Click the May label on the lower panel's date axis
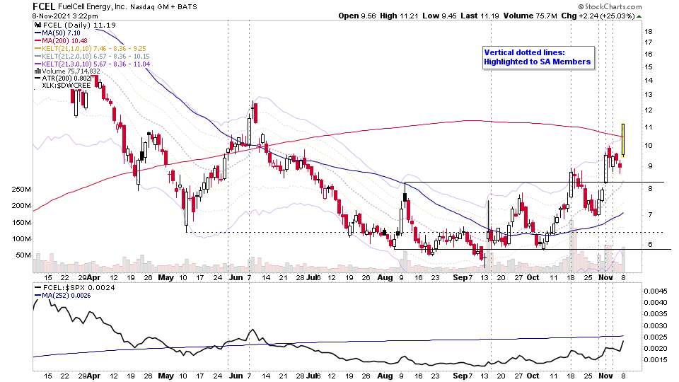Screen dimensions: 679x382 click(166, 376)
